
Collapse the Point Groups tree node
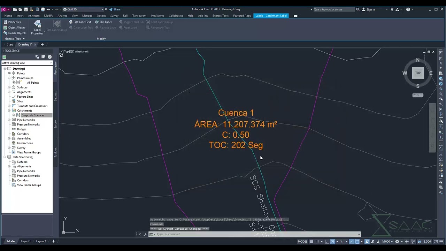[x=9, y=78]
